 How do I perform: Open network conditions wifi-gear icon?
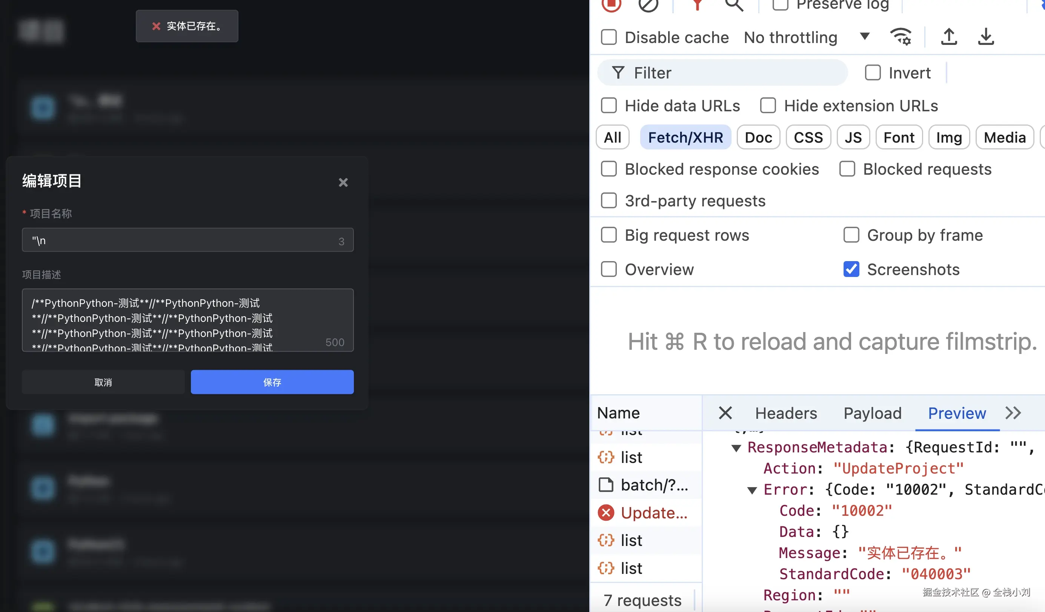[900, 37]
